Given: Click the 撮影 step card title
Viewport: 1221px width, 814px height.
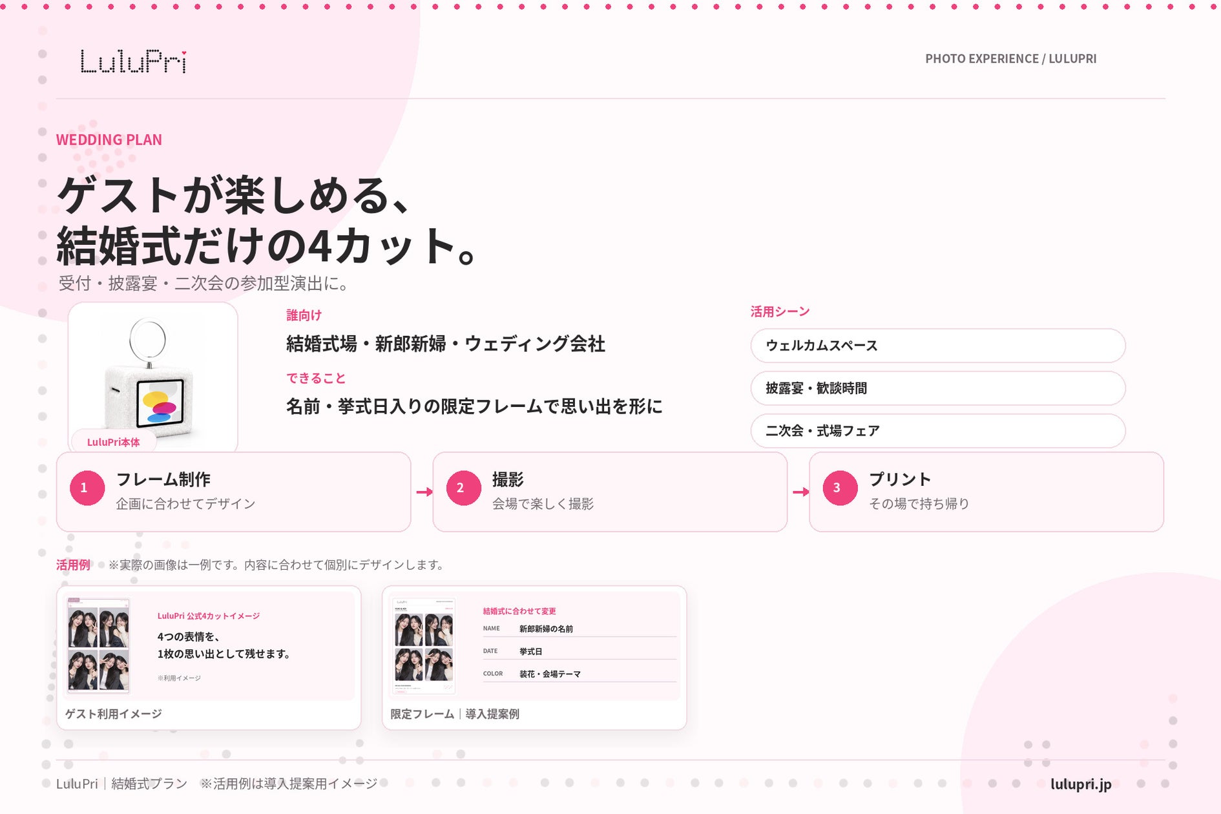Looking at the screenshot, I should point(508,479).
